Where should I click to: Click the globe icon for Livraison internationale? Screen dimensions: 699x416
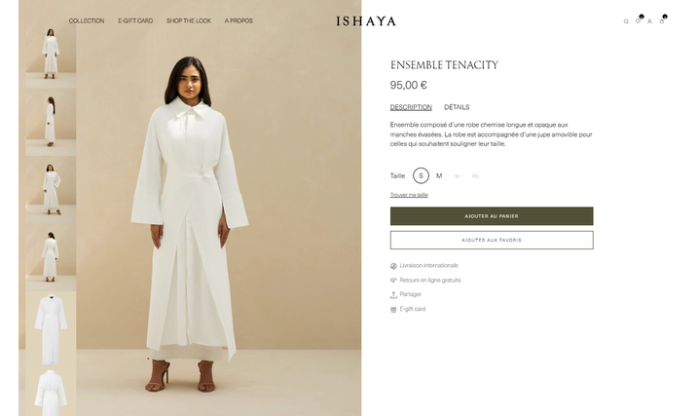[393, 266]
